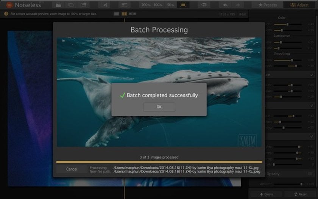Viewport: 318px width, 199px height.
Task: Confirm the batch message with OK
Action: (159, 107)
